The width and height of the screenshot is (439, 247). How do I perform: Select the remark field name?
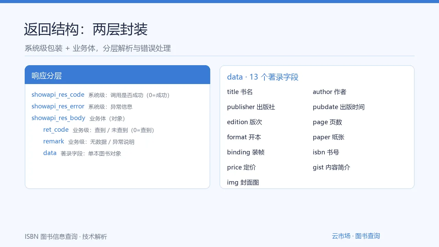pyautogui.click(x=54, y=141)
